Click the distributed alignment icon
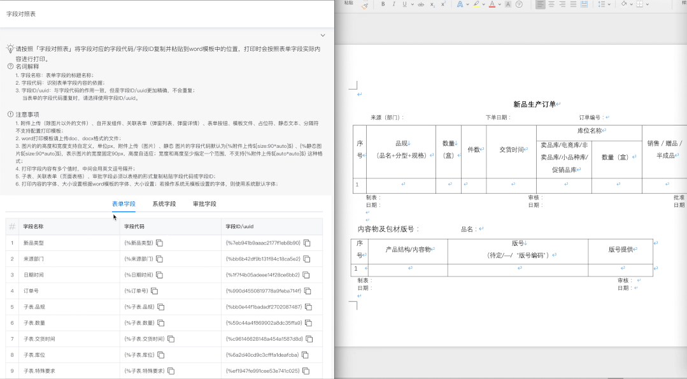 click(x=584, y=4)
